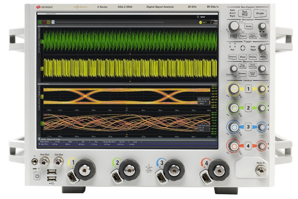Toggle channel 2 display with its numbered button
This screenshot has height=199, width=298.
click(249, 108)
